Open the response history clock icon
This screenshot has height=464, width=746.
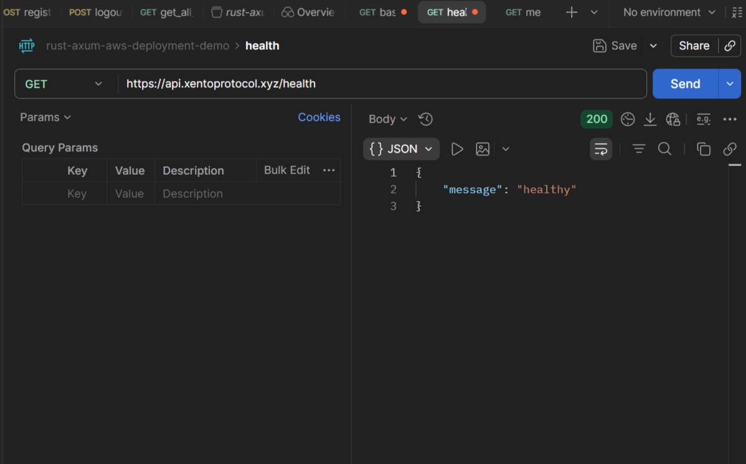click(x=425, y=119)
